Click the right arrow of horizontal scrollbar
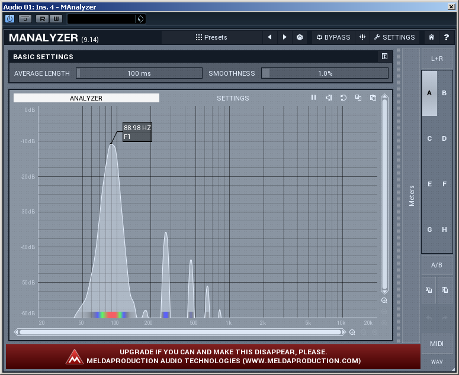The image size is (459, 375). [x=344, y=332]
